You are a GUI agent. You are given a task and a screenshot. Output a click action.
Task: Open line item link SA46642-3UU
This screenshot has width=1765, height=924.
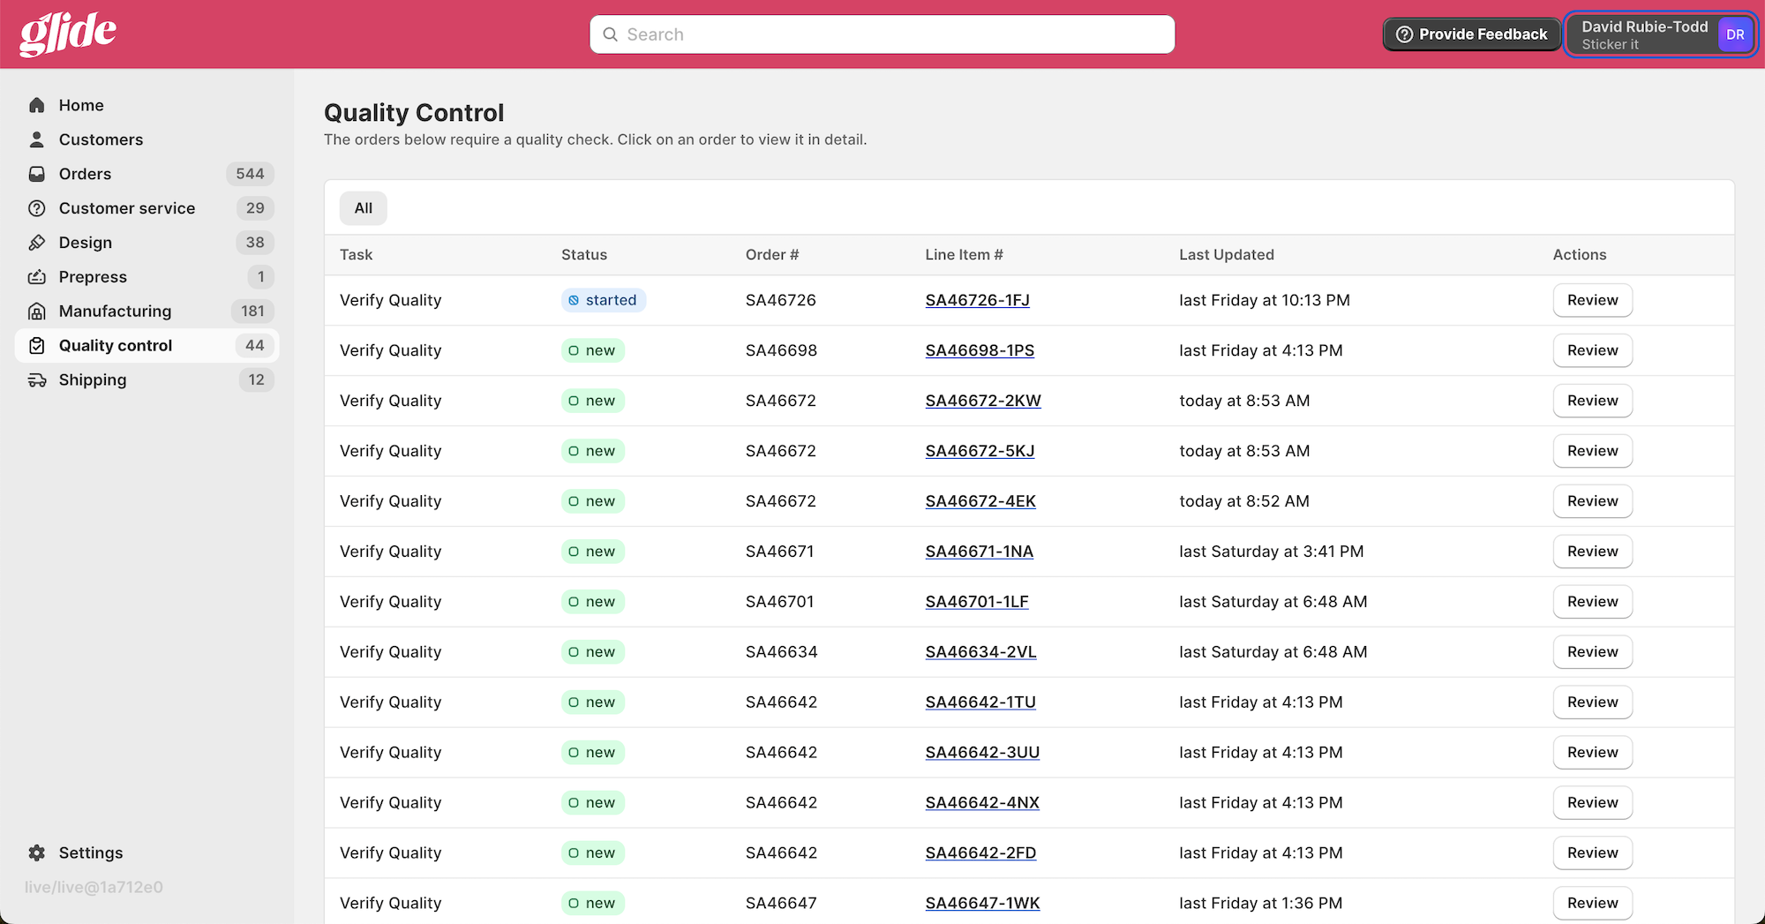pos(982,753)
